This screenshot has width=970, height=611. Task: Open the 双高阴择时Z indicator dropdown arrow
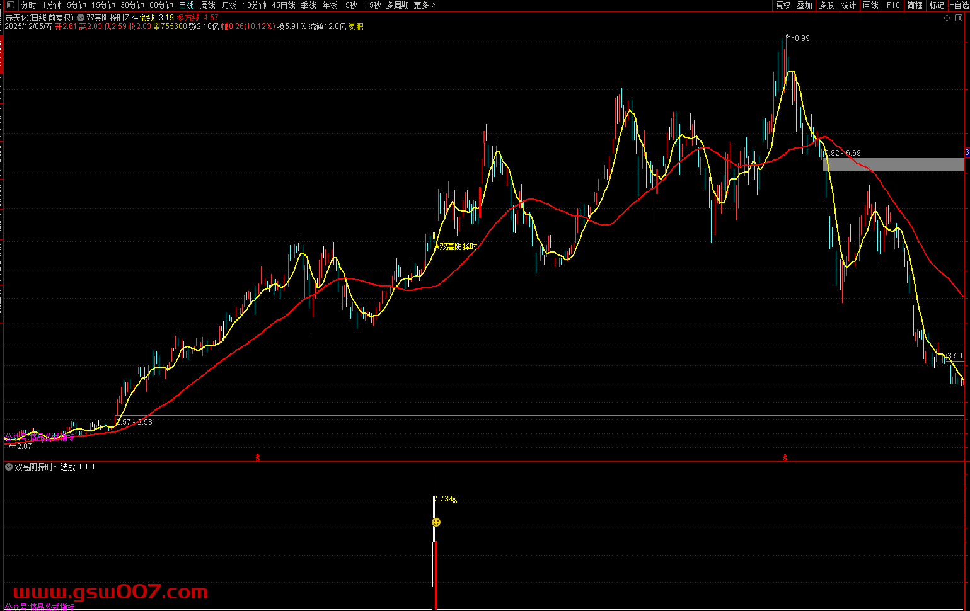coord(81,18)
